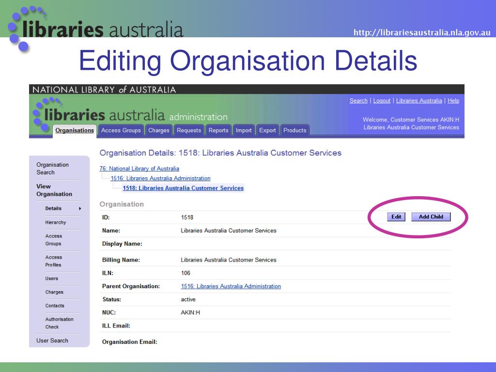The width and height of the screenshot is (496, 372).
Task: Switch to the Access Groups tab
Action: [121, 130]
